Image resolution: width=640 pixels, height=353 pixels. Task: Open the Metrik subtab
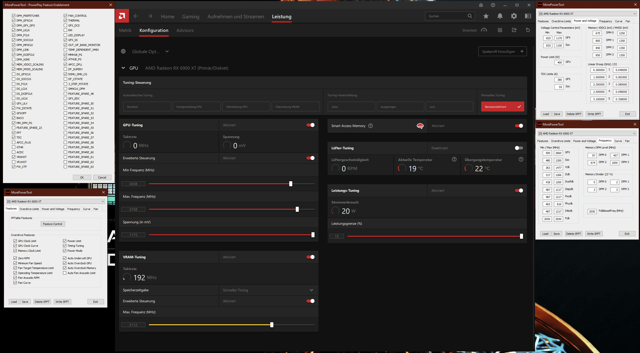[125, 30]
